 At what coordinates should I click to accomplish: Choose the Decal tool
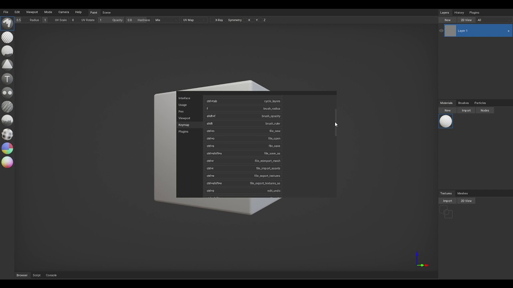coord(7,65)
